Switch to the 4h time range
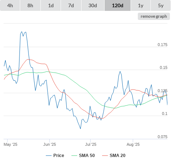The height and width of the screenshot is (165, 171). 10,5
